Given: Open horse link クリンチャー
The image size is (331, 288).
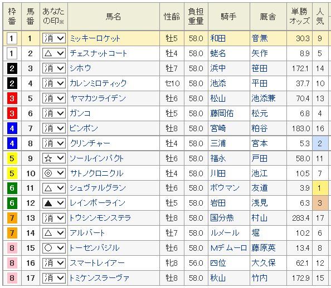Looking at the screenshot, I should pyautogui.click(x=90, y=143).
